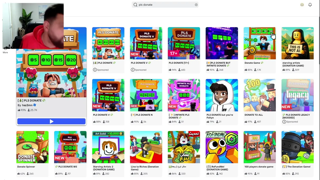Focus the pls donate search box
Viewport: 320px width, 180px height.
pyautogui.click(x=165, y=5)
